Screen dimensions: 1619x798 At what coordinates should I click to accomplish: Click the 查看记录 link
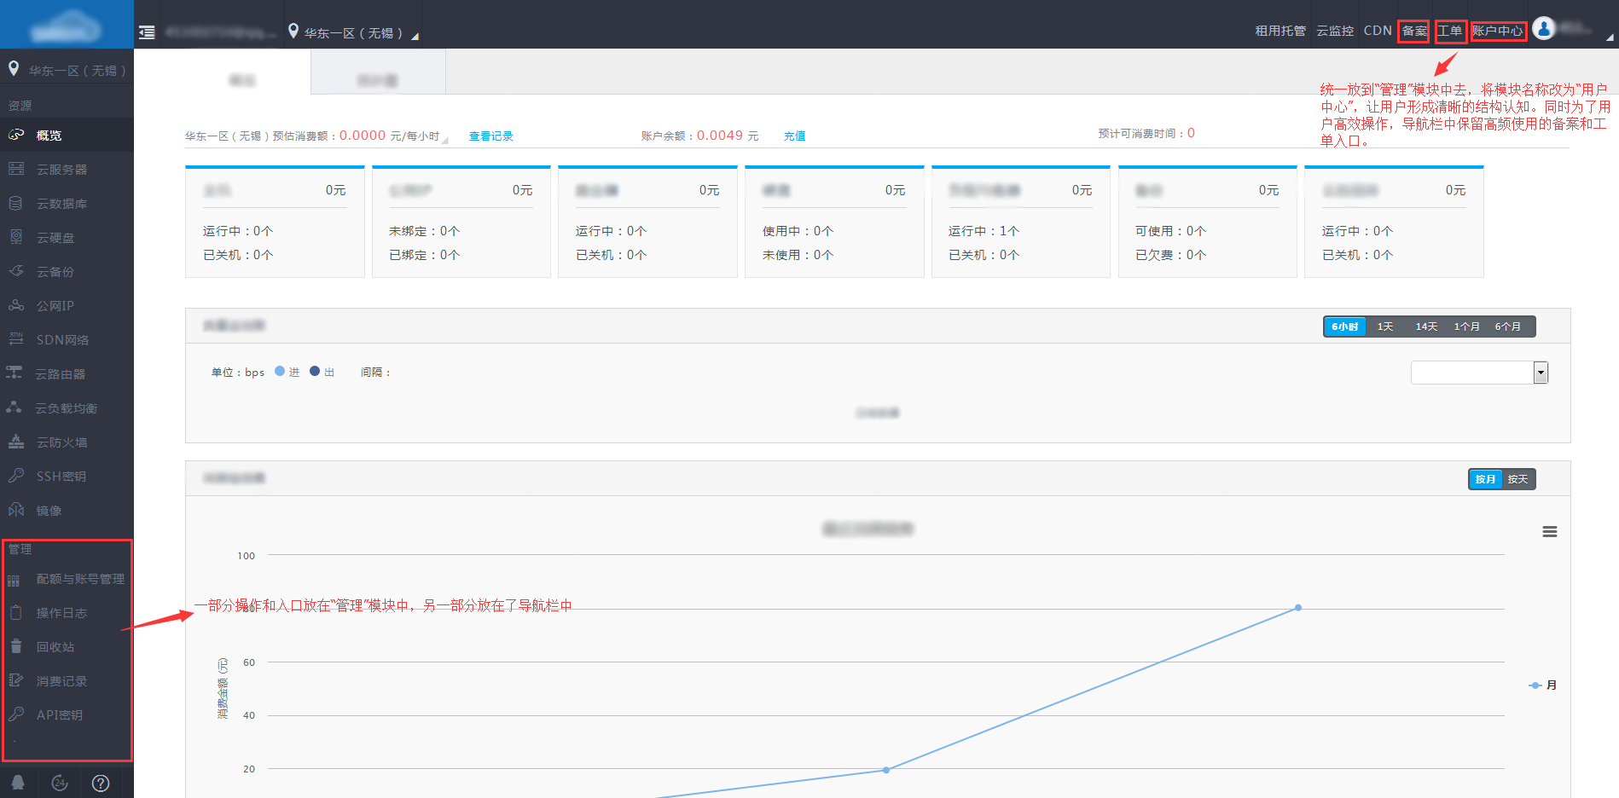pyautogui.click(x=490, y=136)
